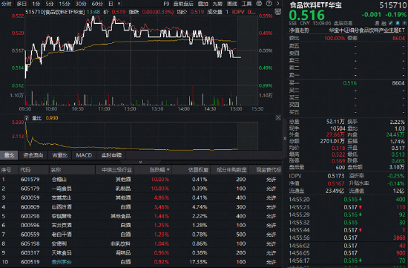Viewport: 408px width, 268px height.
Task: Select stock code 000596 in the constituents list
Action: tap(30, 225)
